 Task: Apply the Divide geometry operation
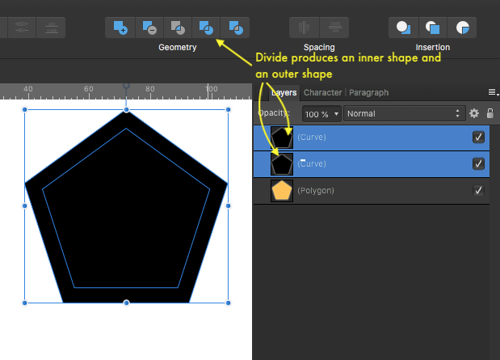[206, 28]
